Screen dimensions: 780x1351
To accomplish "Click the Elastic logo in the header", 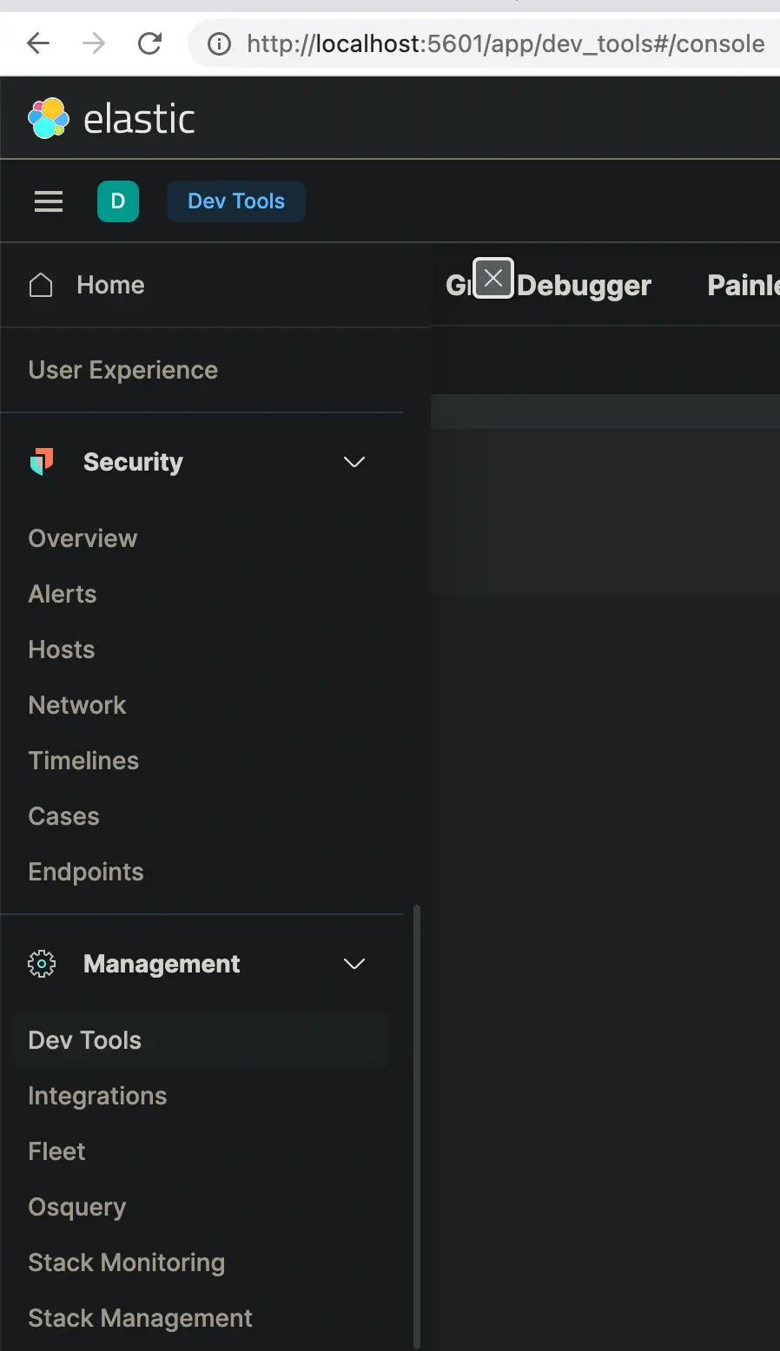I will 111,117.
